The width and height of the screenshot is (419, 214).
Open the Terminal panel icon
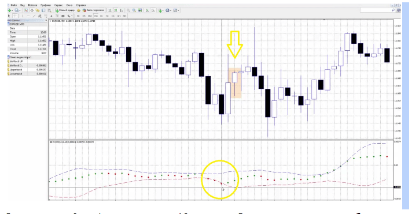[x=43, y=10]
